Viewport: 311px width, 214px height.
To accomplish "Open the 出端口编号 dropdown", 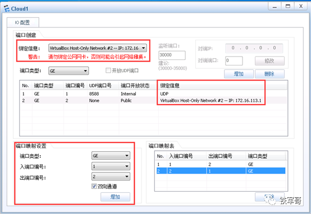I will pyautogui.click(x=111, y=176).
